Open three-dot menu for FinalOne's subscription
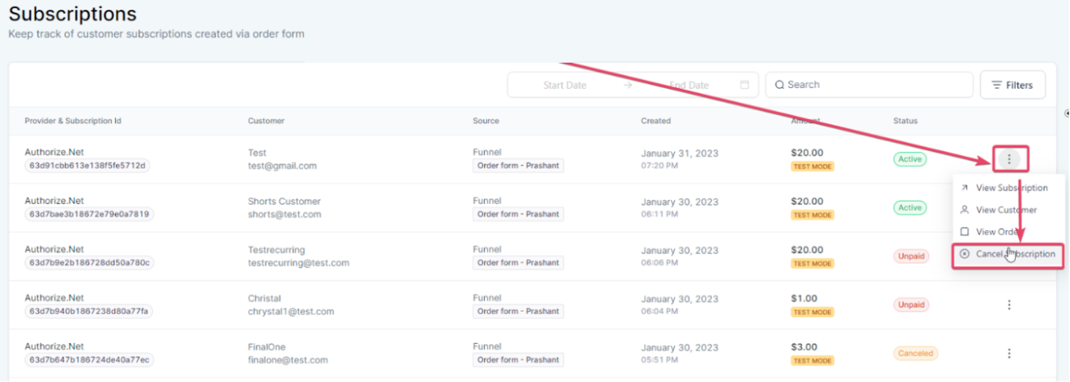 [1009, 353]
